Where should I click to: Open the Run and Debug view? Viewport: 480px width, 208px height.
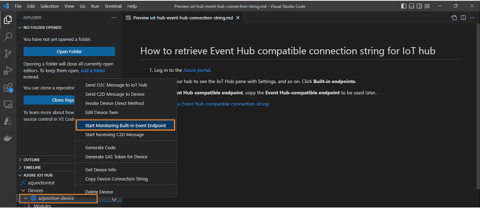[x=8, y=70]
